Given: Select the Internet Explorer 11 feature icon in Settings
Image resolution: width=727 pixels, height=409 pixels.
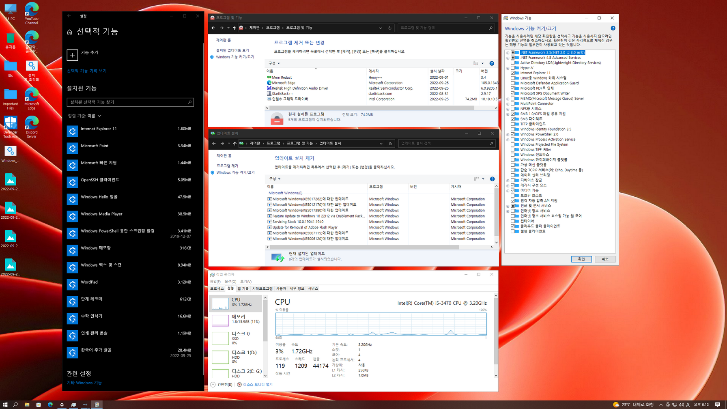Looking at the screenshot, I should (72, 131).
